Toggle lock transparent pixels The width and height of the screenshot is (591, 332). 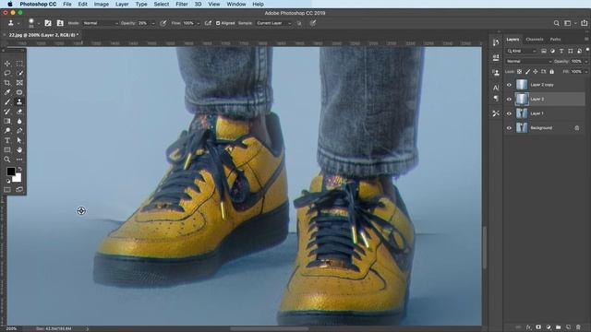(519, 72)
